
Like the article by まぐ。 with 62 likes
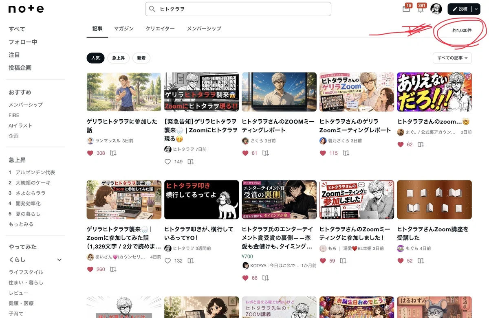click(x=401, y=145)
